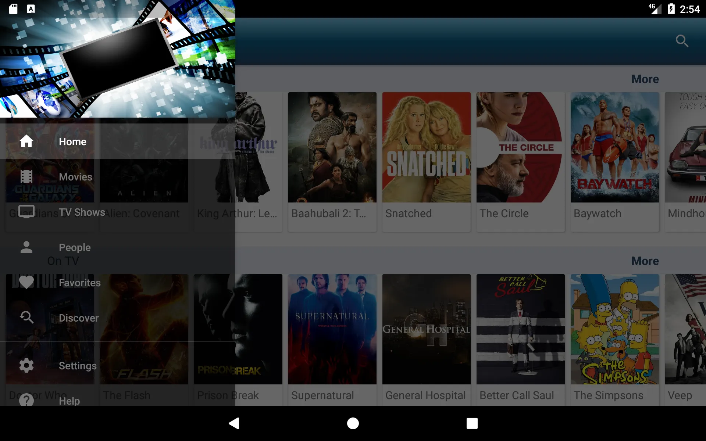This screenshot has width=706, height=441.
Task: Open Settings gear icon
Action: 26,365
